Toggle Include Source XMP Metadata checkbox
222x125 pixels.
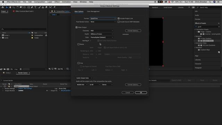pos(119,22)
